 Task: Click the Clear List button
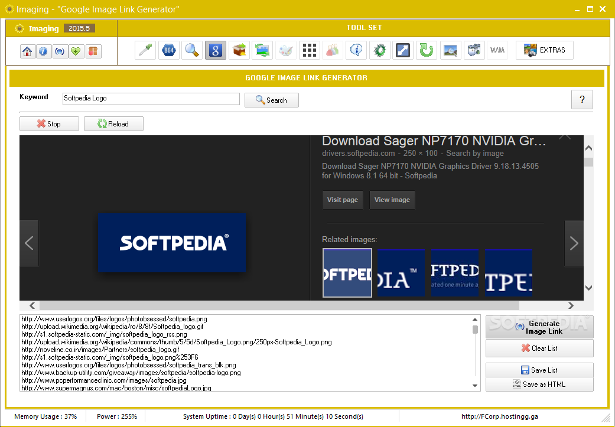539,348
